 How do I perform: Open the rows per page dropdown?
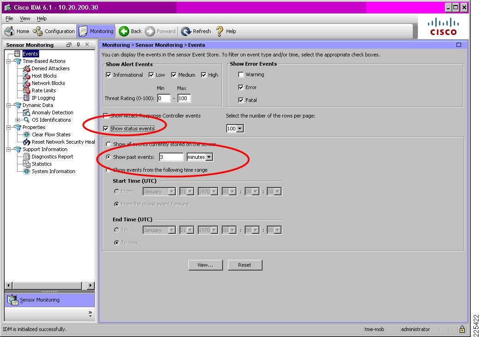point(240,129)
